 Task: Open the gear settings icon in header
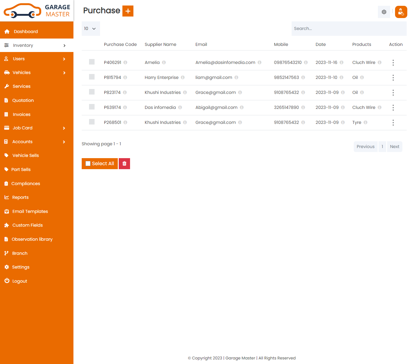click(384, 12)
